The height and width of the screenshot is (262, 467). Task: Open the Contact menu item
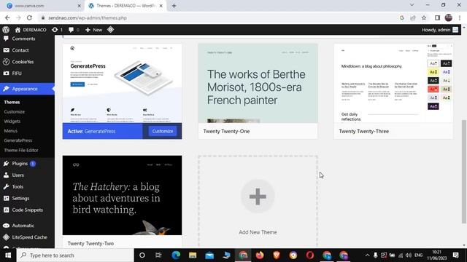coord(20,50)
